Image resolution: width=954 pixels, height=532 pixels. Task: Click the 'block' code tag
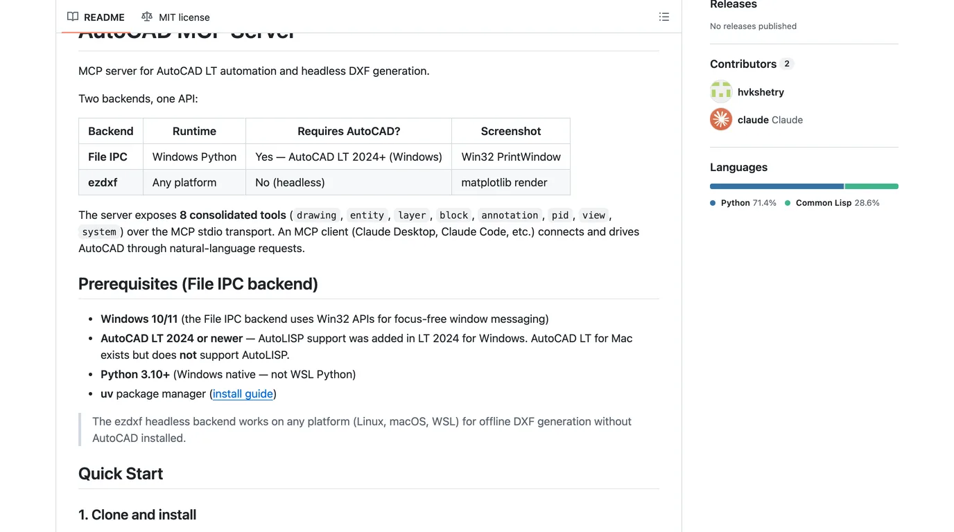click(454, 215)
